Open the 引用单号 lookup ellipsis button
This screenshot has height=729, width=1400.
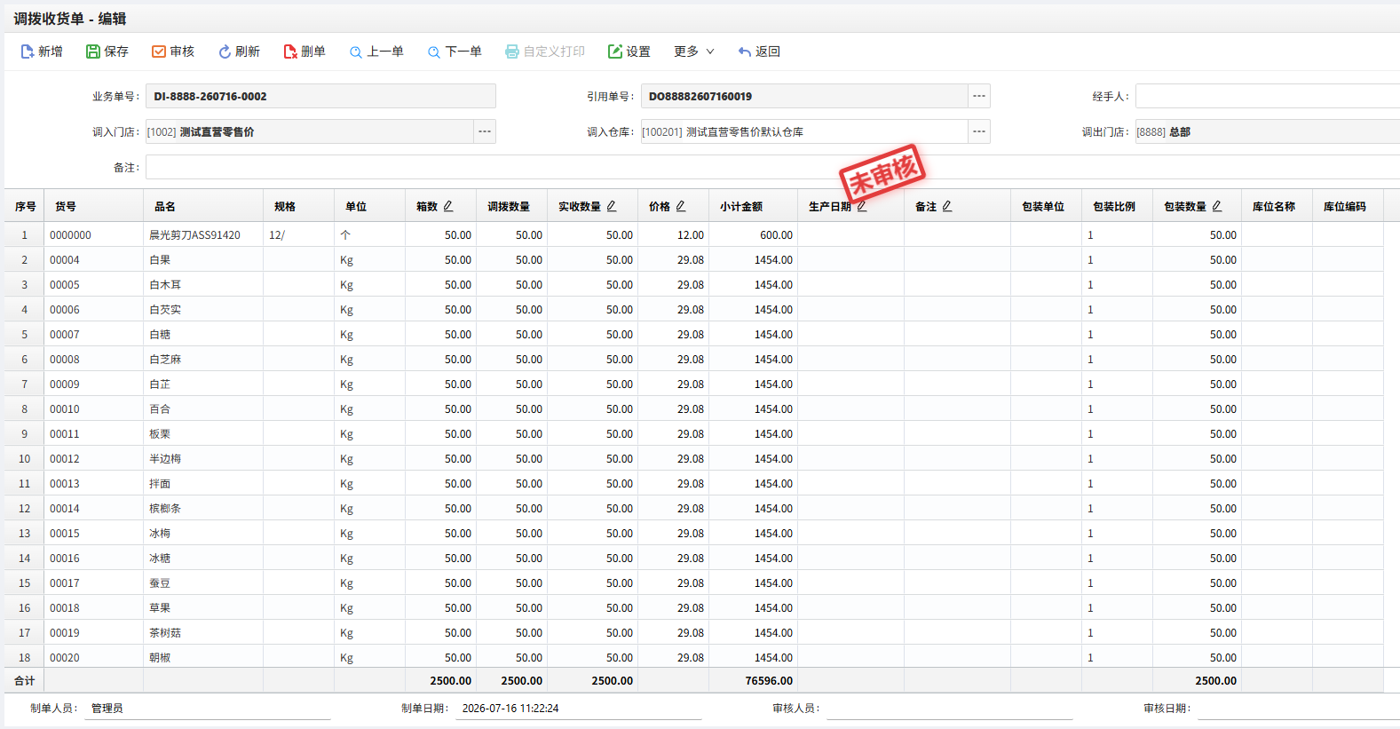click(x=979, y=96)
